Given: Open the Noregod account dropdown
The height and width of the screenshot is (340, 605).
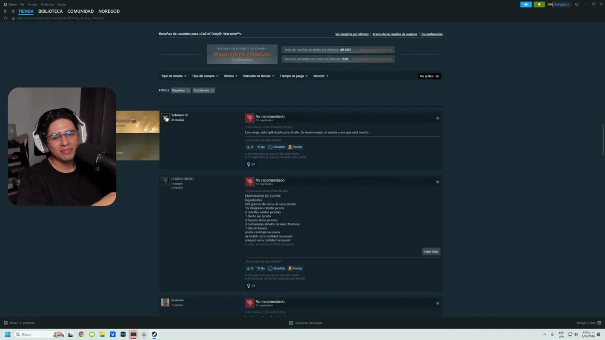Looking at the screenshot, I should 559,4.
